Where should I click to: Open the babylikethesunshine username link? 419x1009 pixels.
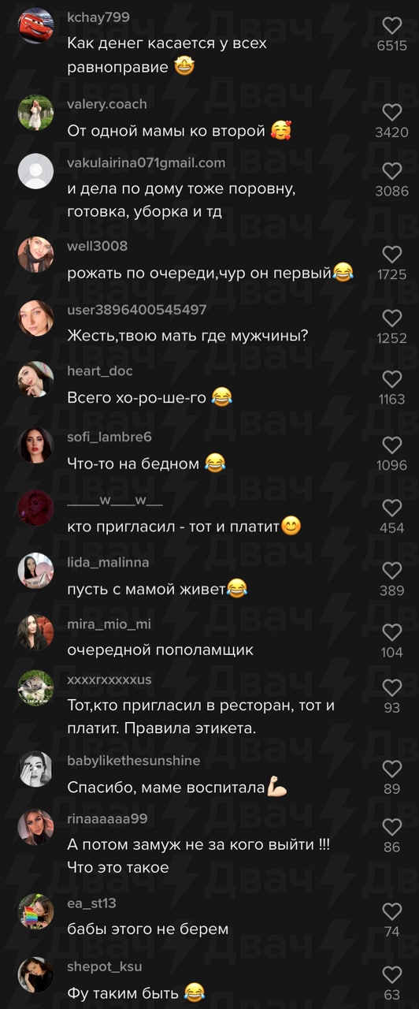(x=134, y=761)
